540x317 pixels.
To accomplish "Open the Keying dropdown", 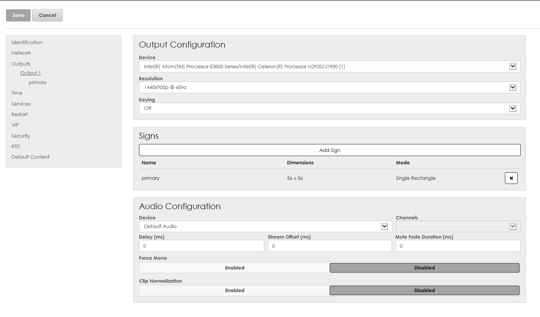I will (x=329, y=109).
